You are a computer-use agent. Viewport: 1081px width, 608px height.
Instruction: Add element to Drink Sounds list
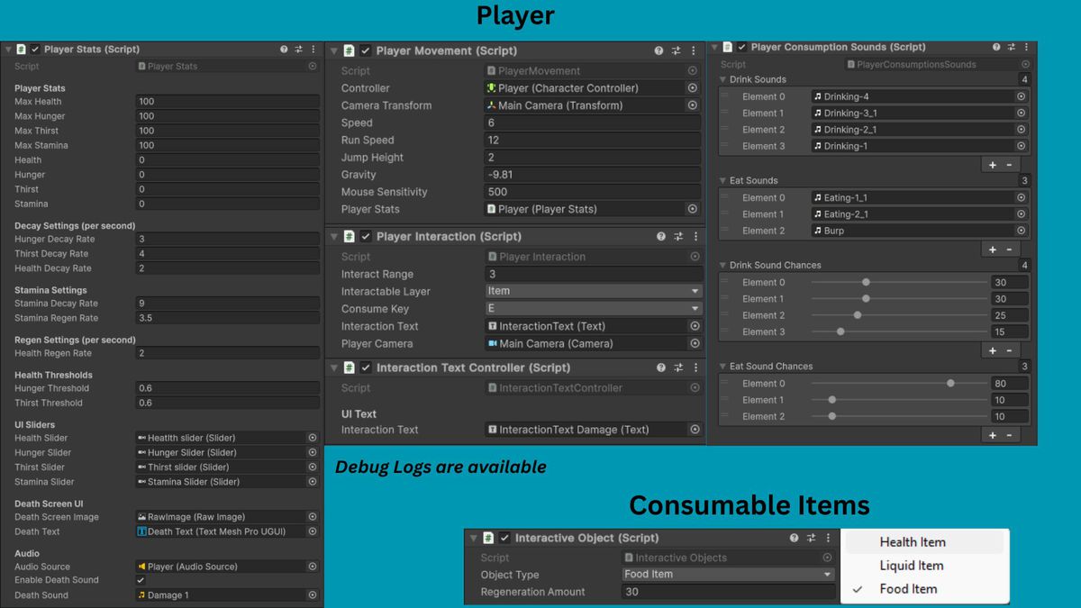993,165
